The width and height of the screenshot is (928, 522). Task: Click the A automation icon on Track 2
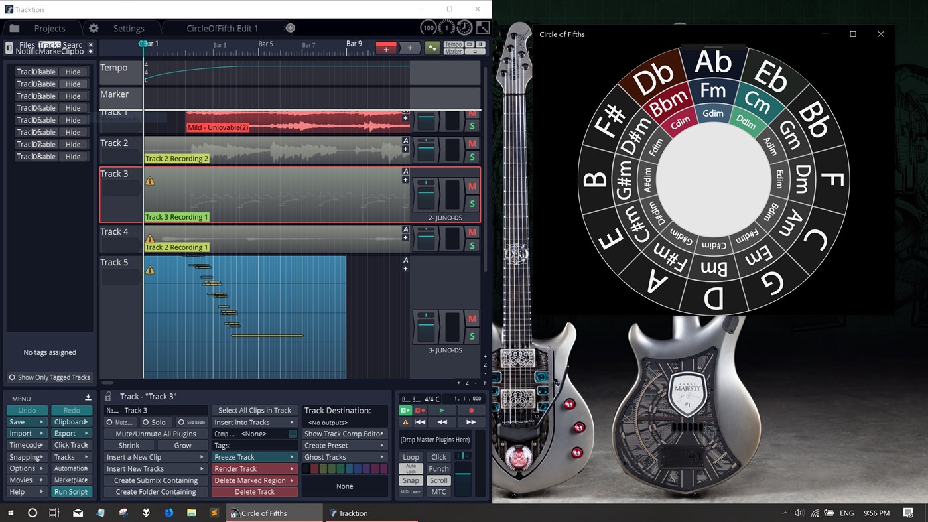click(x=405, y=141)
